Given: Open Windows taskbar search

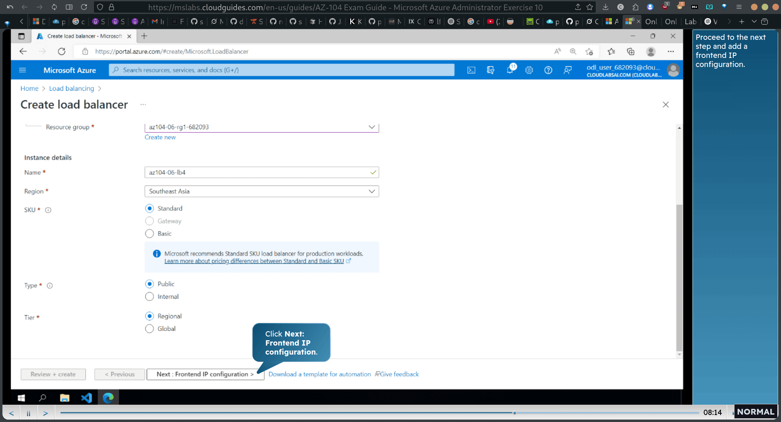Looking at the screenshot, I should click(42, 398).
